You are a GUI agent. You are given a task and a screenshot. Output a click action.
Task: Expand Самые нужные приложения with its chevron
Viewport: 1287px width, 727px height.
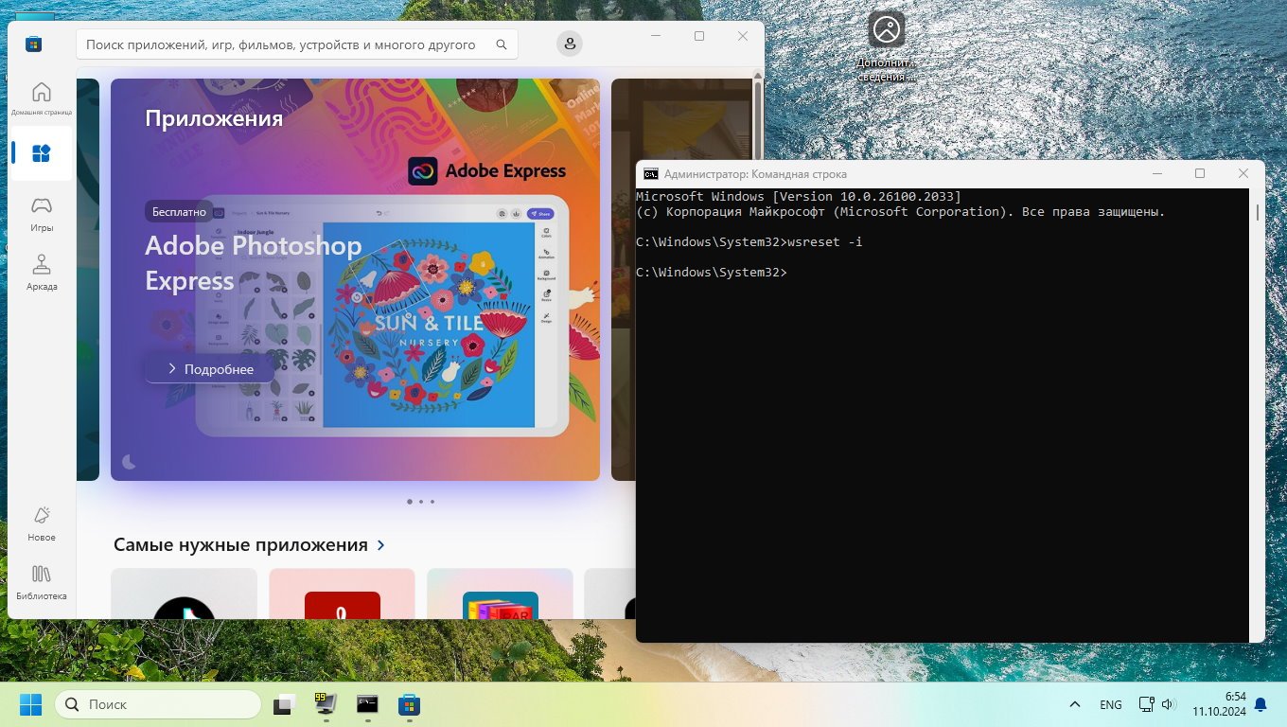381,545
